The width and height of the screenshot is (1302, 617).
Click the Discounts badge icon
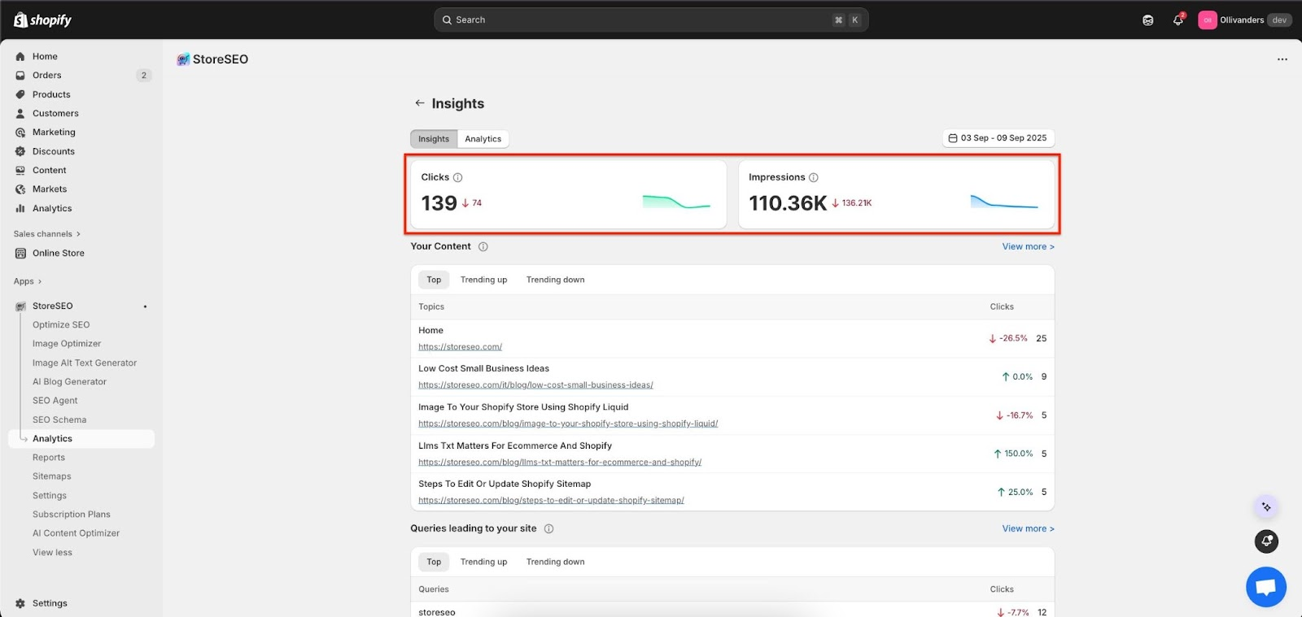(20, 151)
